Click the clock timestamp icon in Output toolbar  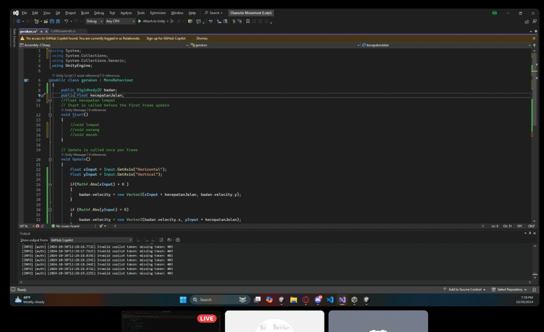pyautogui.click(x=178, y=240)
